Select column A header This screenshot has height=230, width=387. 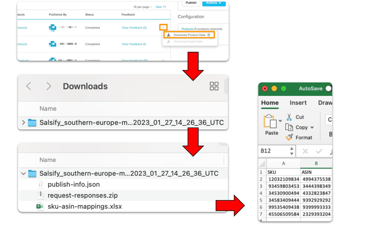(283, 163)
